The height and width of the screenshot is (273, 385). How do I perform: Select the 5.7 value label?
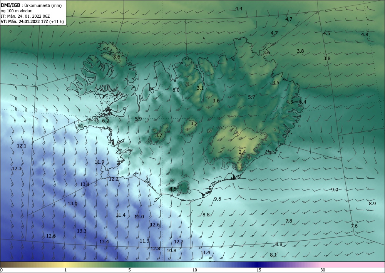[x=251, y=97]
